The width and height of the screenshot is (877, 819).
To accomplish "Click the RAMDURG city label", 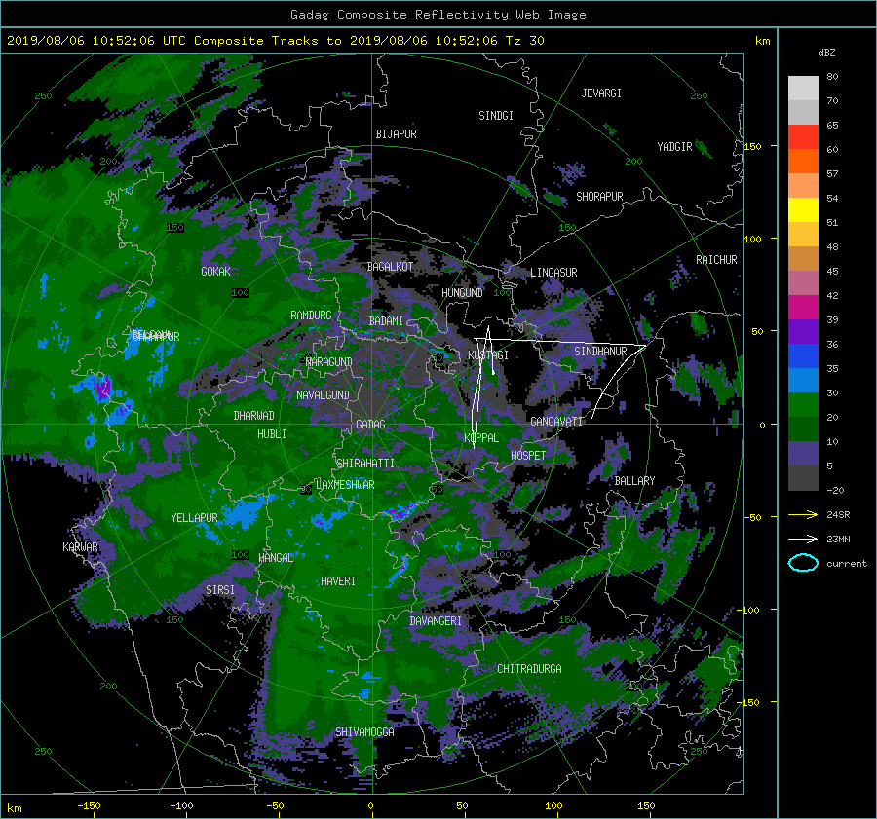I will pyautogui.click(x=311, y=316).
